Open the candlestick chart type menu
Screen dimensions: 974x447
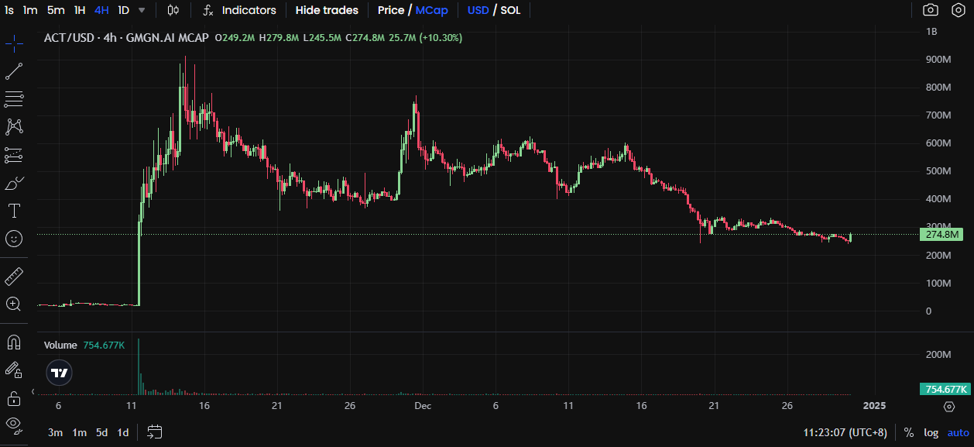click(173, 10)
